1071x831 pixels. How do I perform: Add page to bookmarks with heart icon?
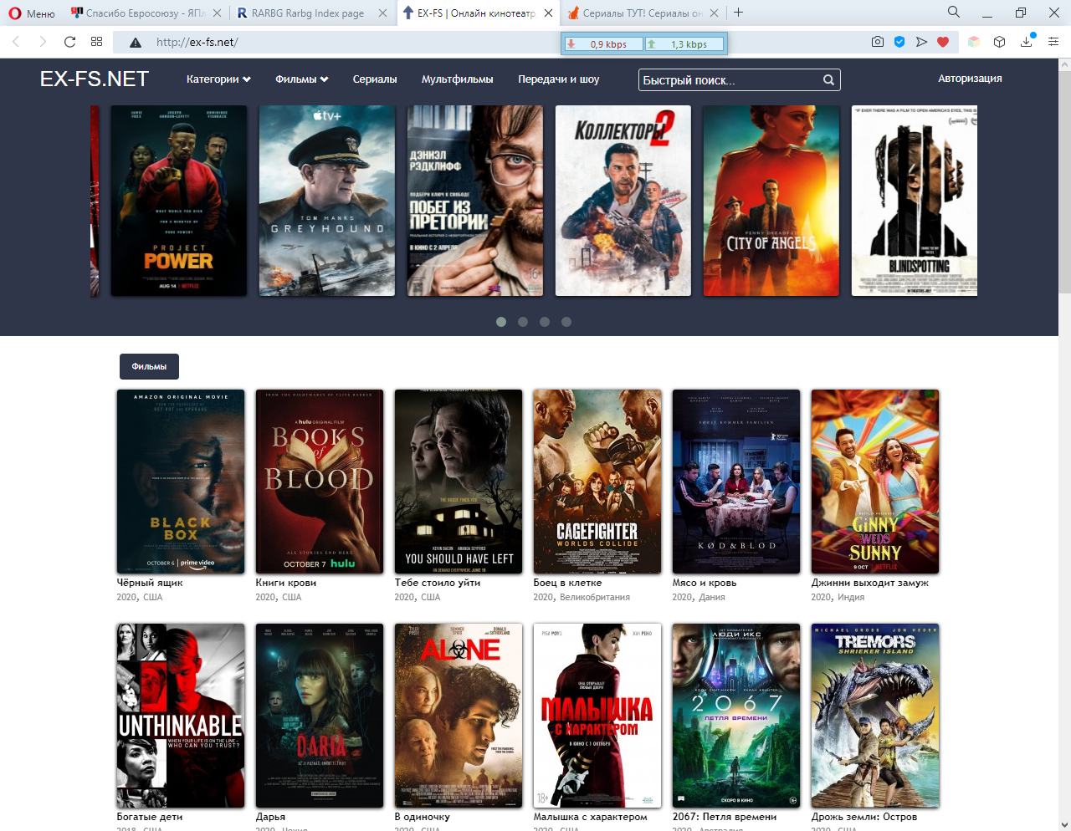943,42
